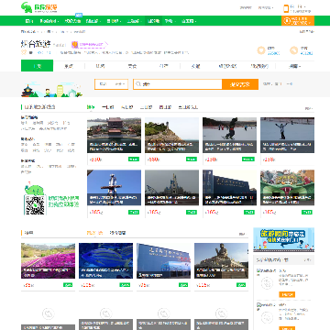330x330 pixels.
Task: Open the giant seated Buddha statue thumbnail
Action: pos(221,260)
